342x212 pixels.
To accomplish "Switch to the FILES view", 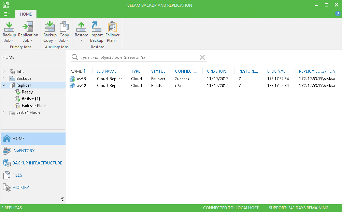I will pos(33,175).
